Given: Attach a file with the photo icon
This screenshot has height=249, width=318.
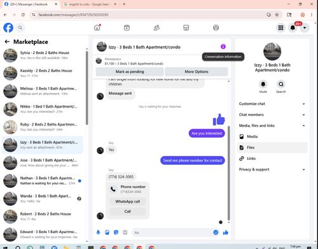Looking at the screenshot, I should coord(107,232).
